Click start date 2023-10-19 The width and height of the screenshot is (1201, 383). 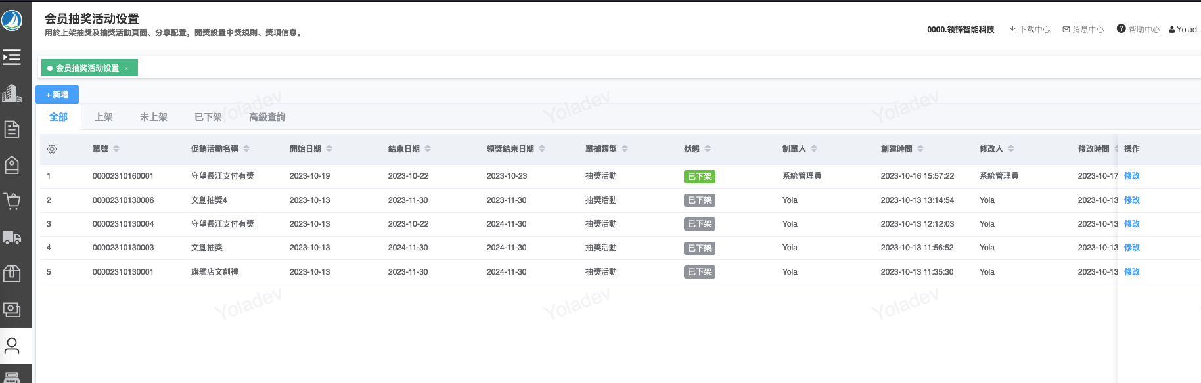(310, 176)
